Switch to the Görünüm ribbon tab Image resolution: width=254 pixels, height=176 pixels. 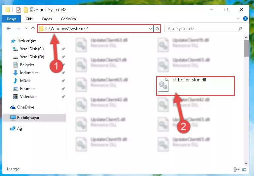coord(68,19)
